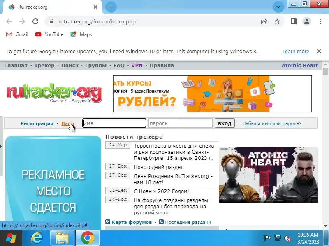The width and height of the screenshot is (329, 246).
Task: Dismiss the Chrome update notification
Action: click(319, 51)
